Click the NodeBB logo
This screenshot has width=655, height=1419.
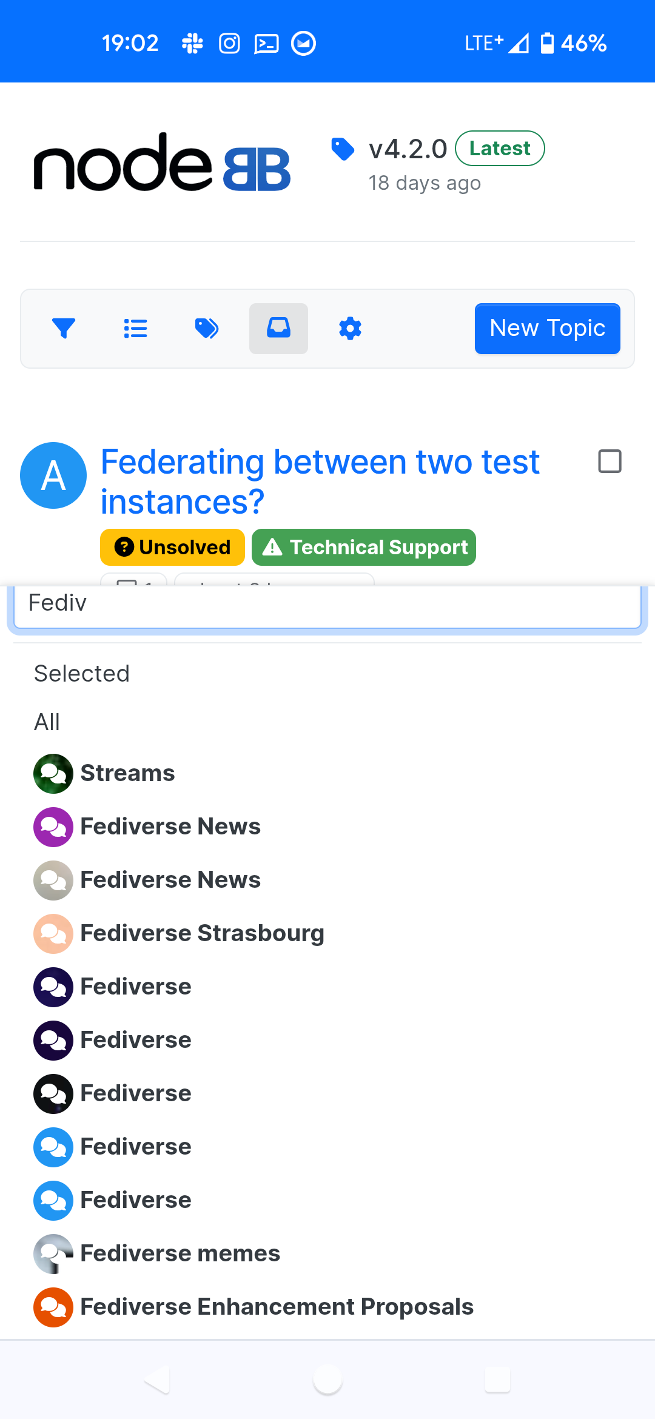[162, 162]
